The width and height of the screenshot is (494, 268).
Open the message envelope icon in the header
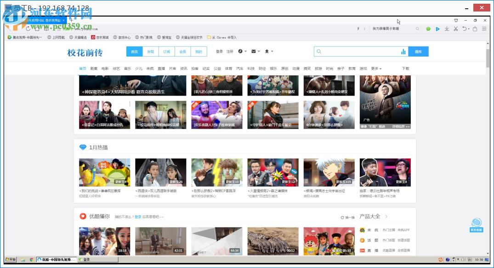coord(253,51)
